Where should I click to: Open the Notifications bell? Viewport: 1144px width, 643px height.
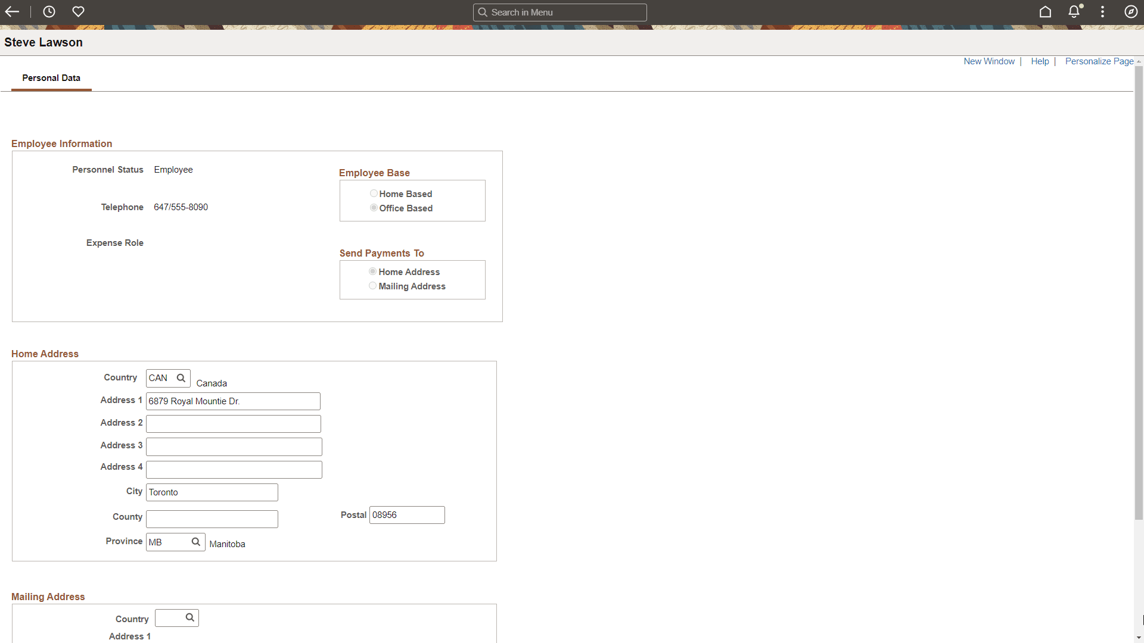pyautogui.click(x=1074, y=11)
